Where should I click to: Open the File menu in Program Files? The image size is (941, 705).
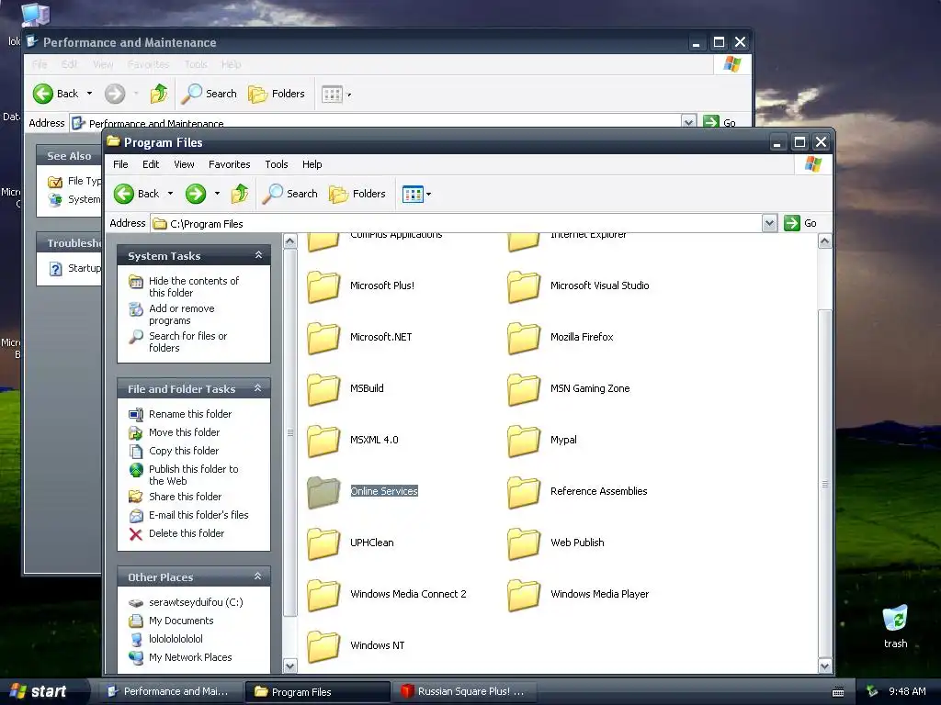click(120, 164)
